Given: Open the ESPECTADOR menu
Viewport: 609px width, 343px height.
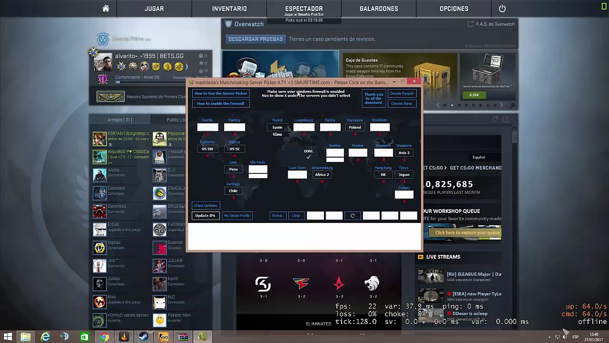Looking at the screenshot, I should (304, 9).
